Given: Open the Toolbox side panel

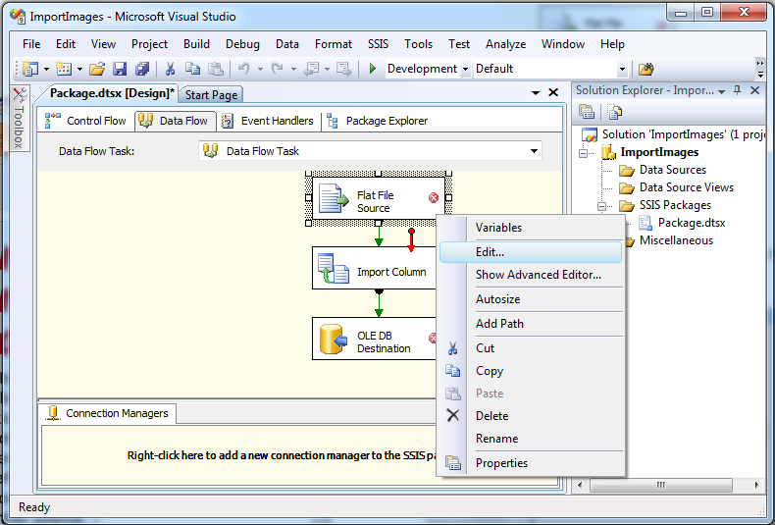Looking at the screenshot, I should [20, 119].
